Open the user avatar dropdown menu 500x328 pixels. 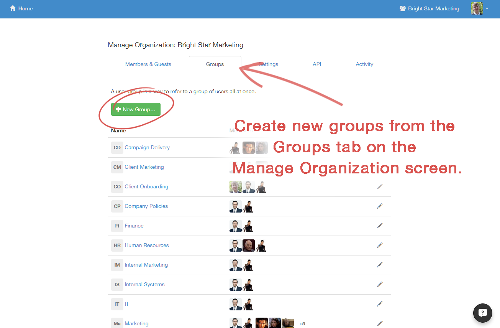tap(479, 8)
